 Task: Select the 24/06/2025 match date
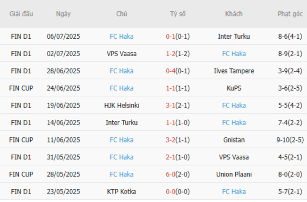63,88
